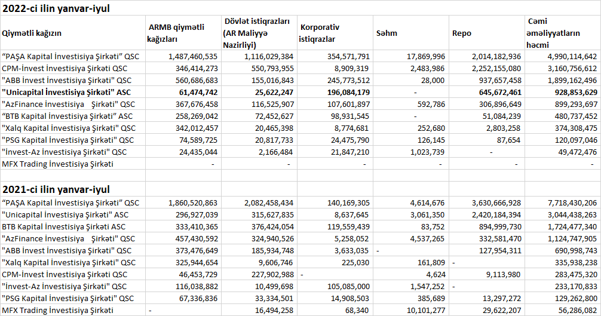Select cell with value 2,803,258

coord(487,128)
